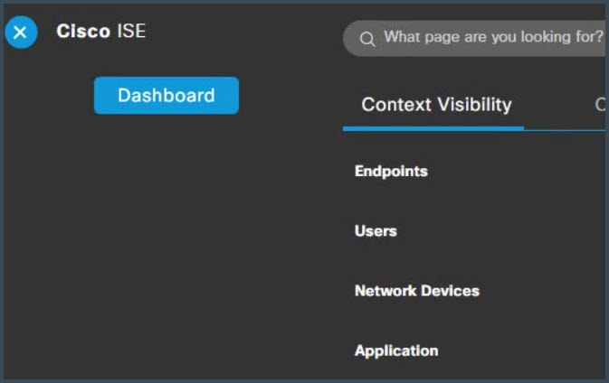Open the Endpoints page link
609x383 pixels.
click(x=391, y=172)
